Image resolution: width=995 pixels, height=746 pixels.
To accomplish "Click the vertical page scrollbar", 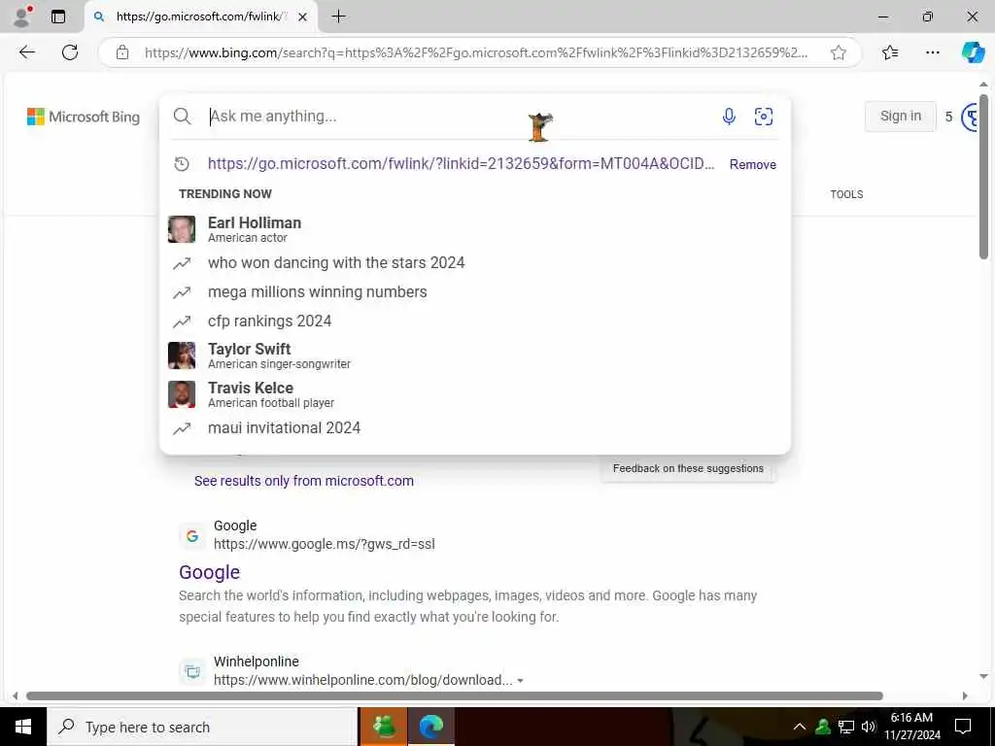I will pyautogui.click(x=983, y=178).
